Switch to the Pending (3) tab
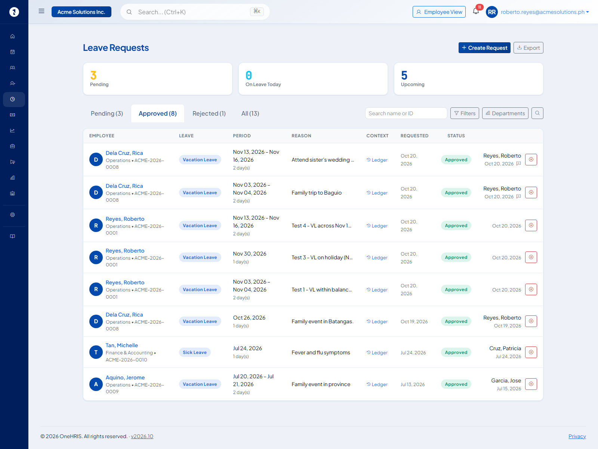This screenshot has width=598, height=449. pos(107,113)
